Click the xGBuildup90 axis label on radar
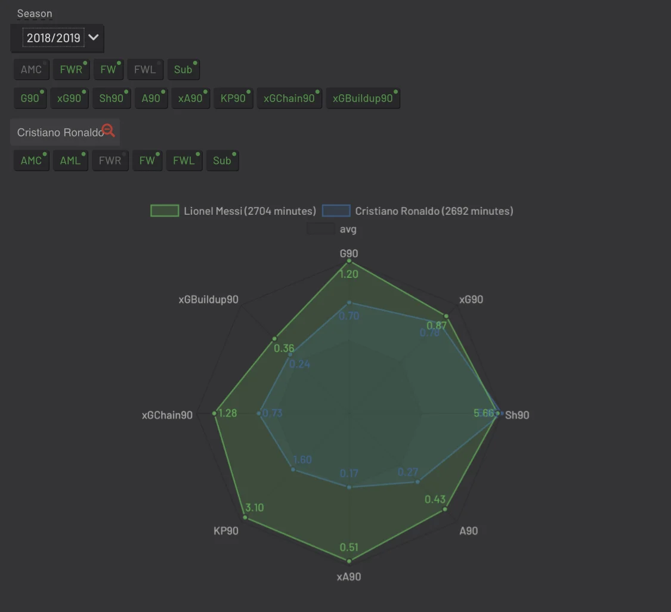 point(208,299)
